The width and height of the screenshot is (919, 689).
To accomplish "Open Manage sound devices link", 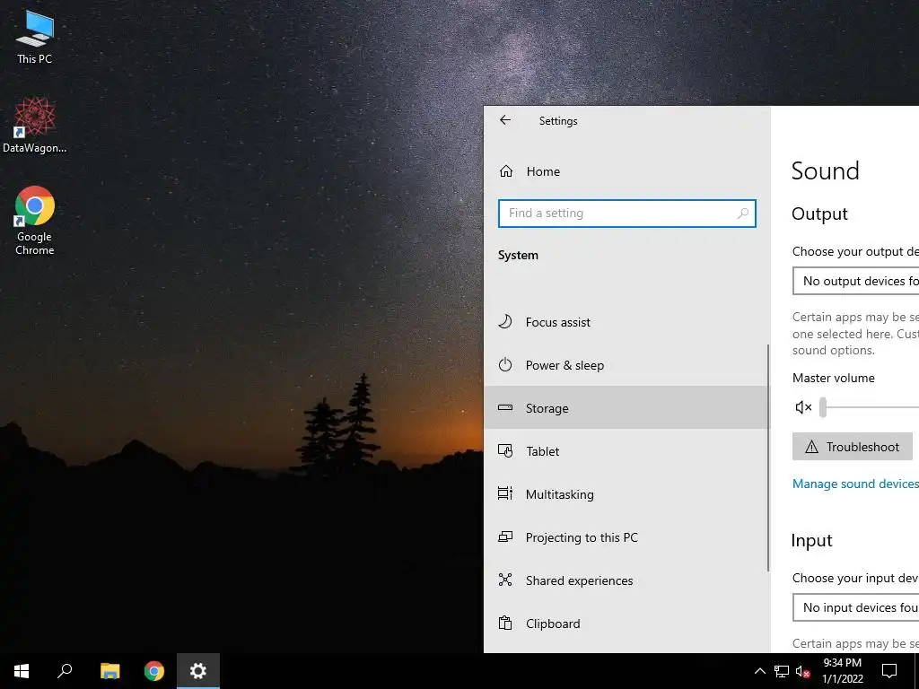I will (855, 484).
